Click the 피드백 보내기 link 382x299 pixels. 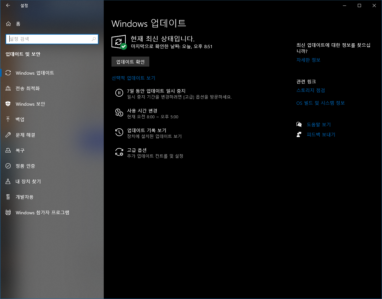click(321, 134)
